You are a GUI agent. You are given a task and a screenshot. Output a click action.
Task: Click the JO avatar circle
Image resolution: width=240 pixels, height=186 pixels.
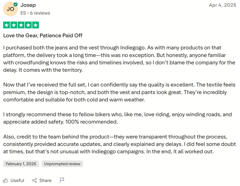[x=10, y=9]
